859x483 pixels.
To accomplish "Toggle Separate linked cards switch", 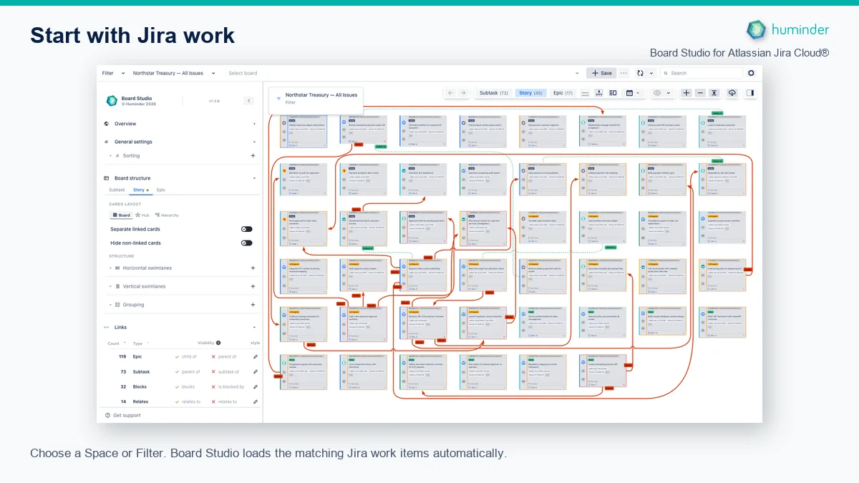I will click(x=247, y=229).
